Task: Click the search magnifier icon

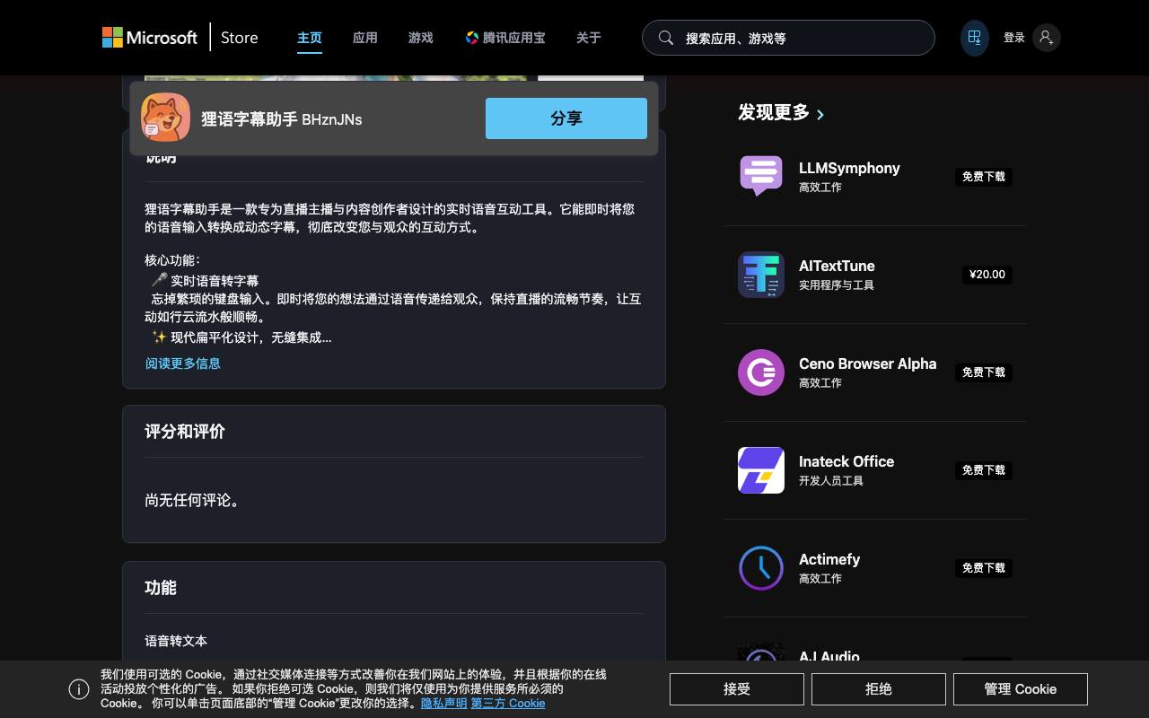Action: [666, 38]
